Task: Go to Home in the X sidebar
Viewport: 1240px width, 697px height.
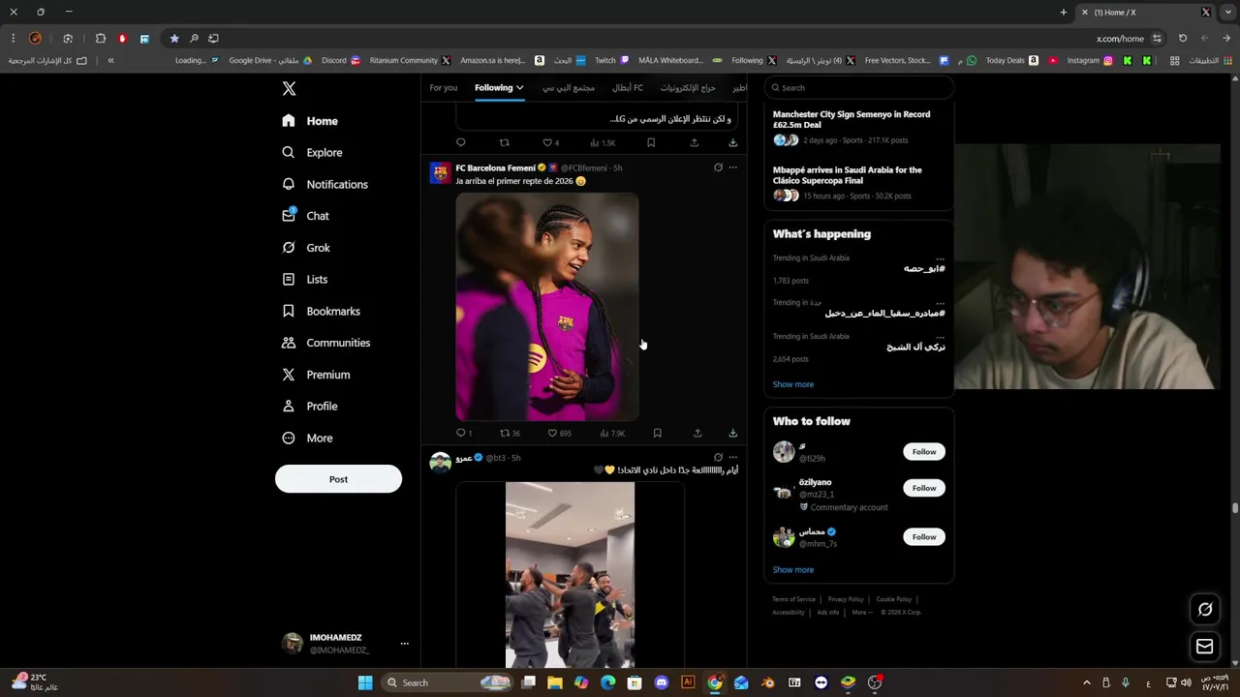Action: click(310, 121)
